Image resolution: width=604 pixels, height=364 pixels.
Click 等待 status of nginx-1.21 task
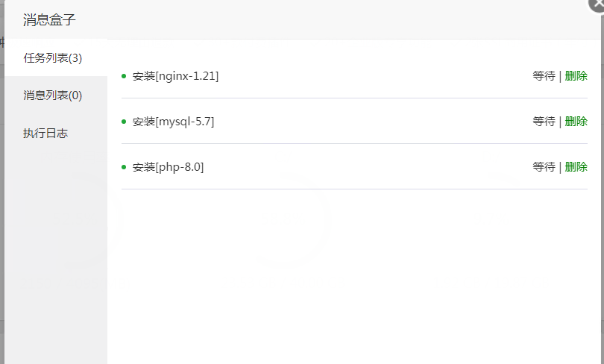pyautogui.click(x=544, y=76)
